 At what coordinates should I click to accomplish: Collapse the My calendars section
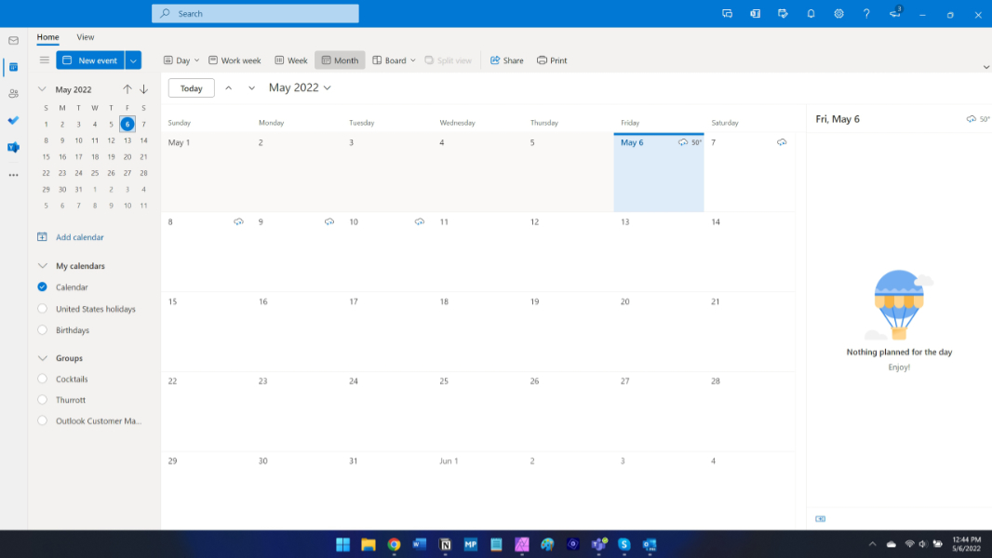pos(42,266)
